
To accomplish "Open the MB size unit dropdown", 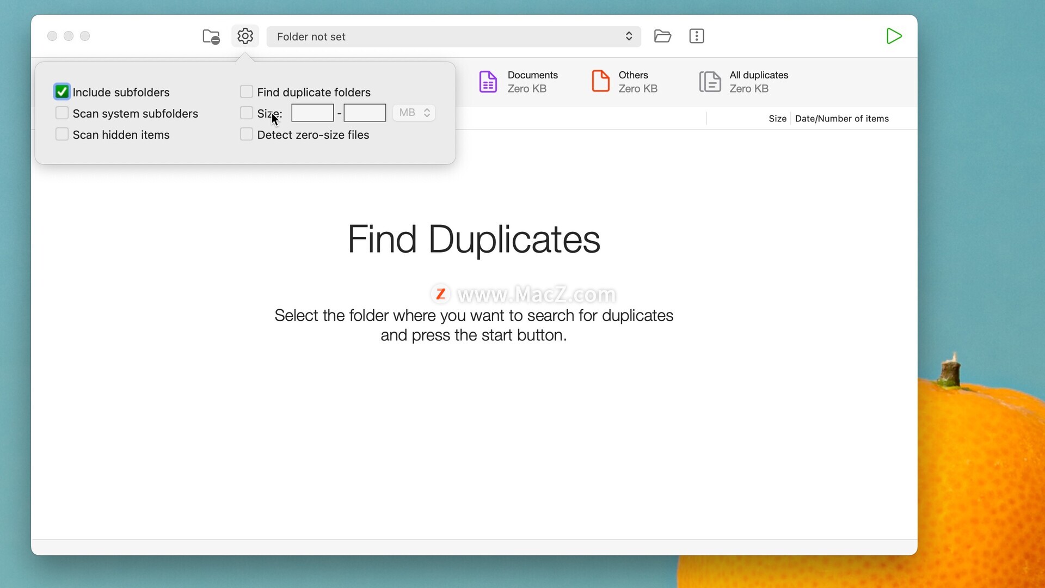I will pyautogui.click(x=414, y=113).
